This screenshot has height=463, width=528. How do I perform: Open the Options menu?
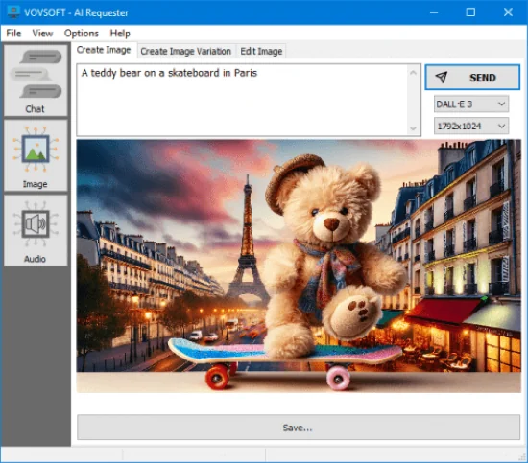[x=82, y=33]
